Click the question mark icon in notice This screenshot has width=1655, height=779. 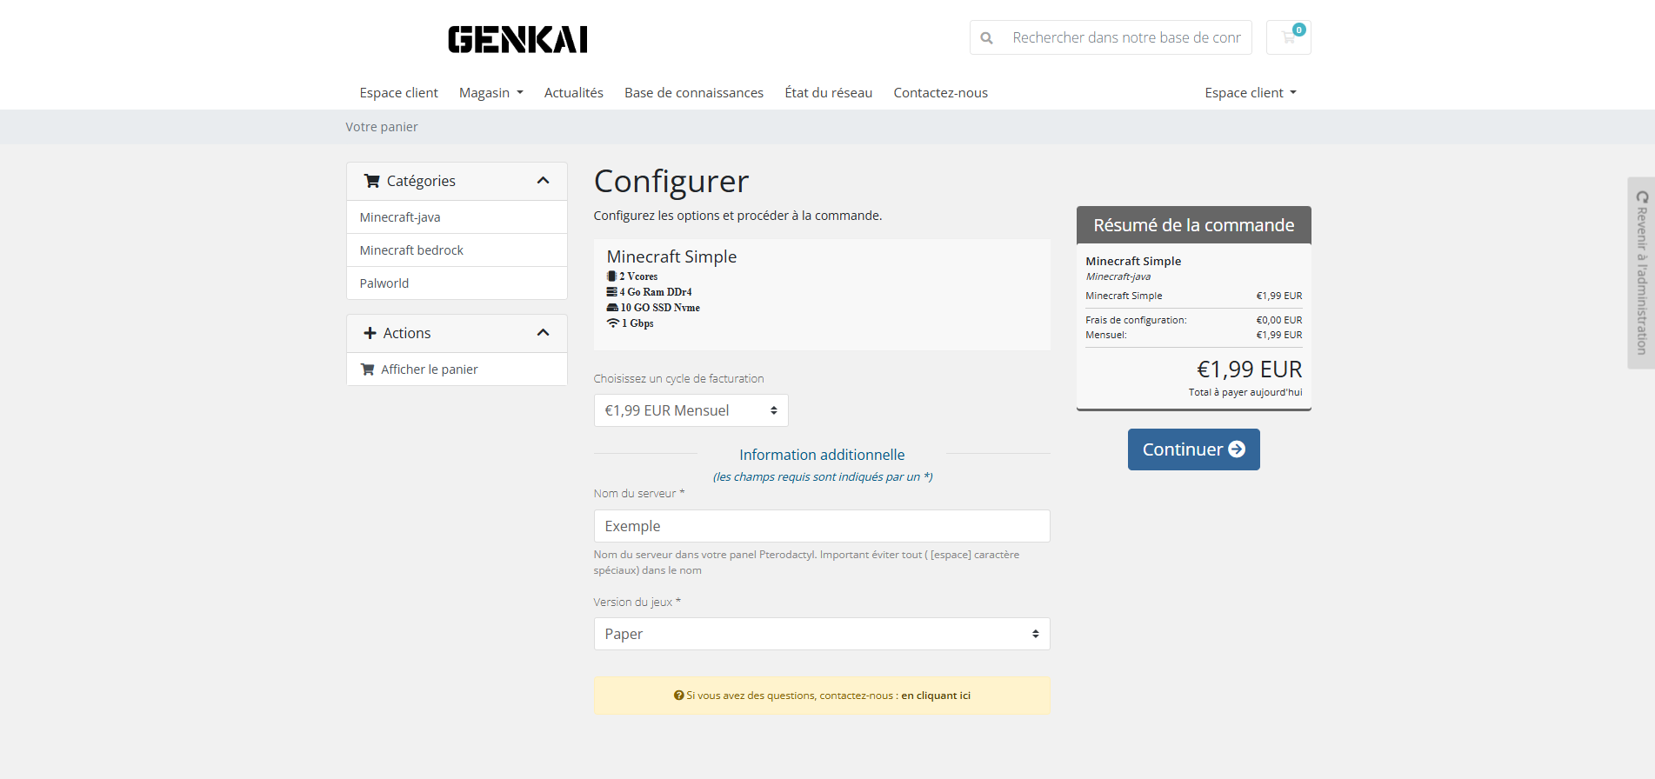pyautogui.click(x=678, y=696)
